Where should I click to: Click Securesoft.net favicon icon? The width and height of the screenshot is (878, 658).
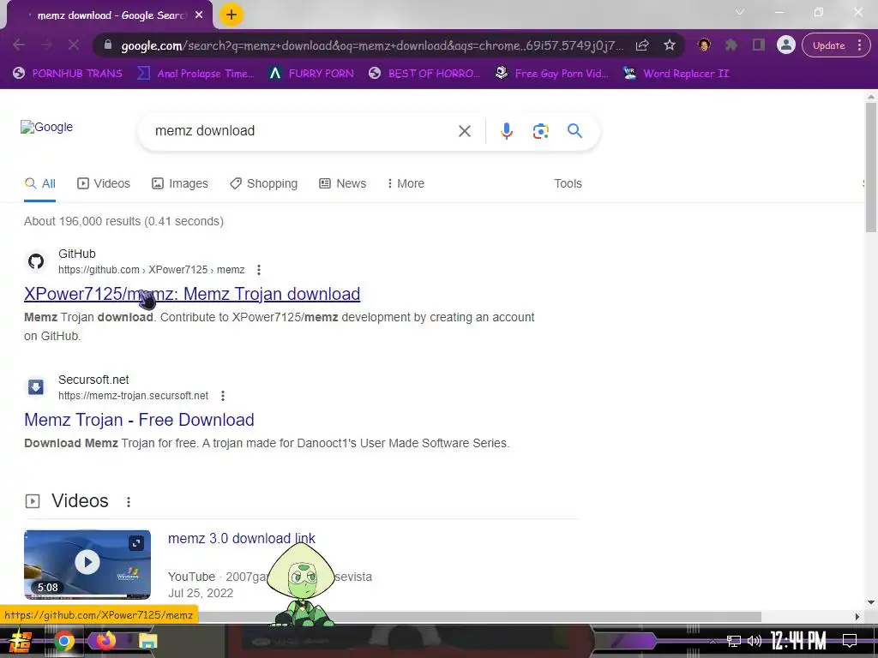[36, 387]
